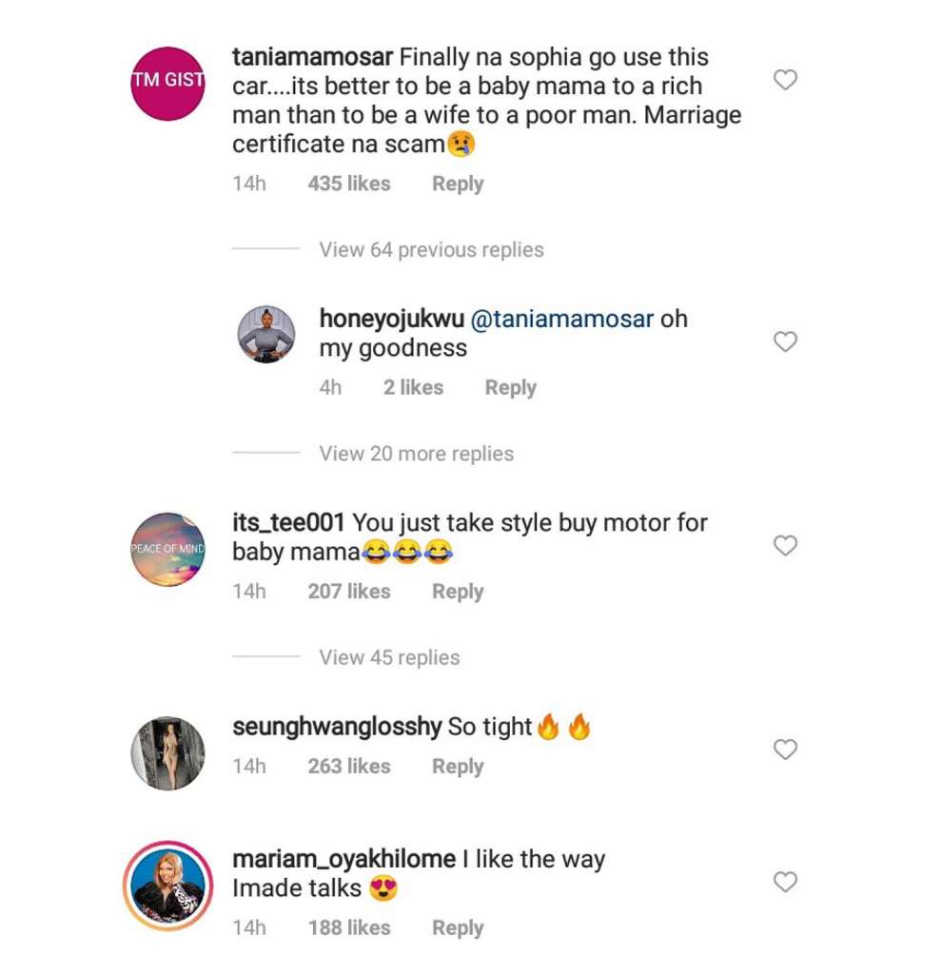Expand View 20 more replies
This screenshot has width=942, height=974.
[x=416, y=454]
